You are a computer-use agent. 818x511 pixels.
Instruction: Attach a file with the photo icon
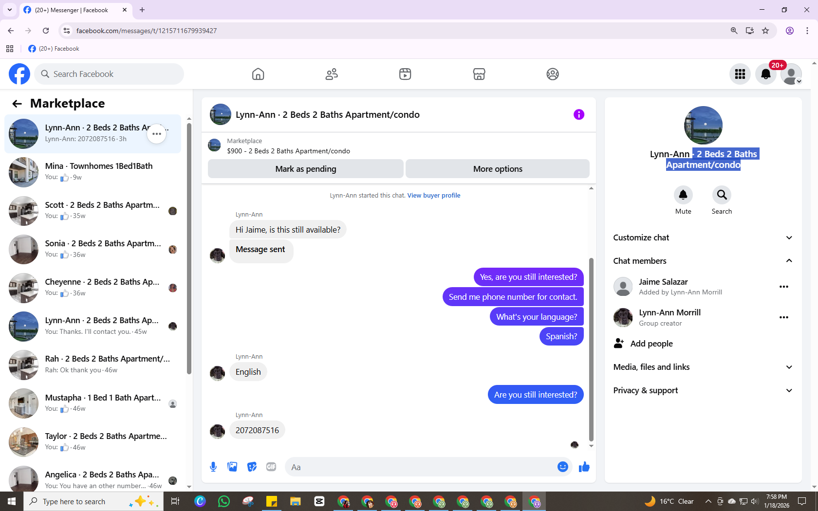pyautogui.click(x=232, y=467)
